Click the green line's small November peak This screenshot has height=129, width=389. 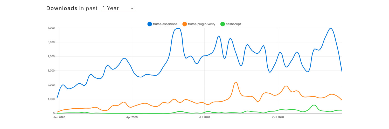(314, 105)
